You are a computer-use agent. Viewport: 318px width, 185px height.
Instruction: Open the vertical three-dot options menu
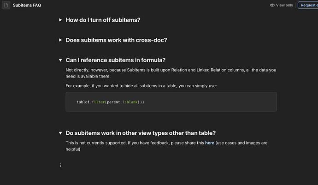[x=60, y=165]
